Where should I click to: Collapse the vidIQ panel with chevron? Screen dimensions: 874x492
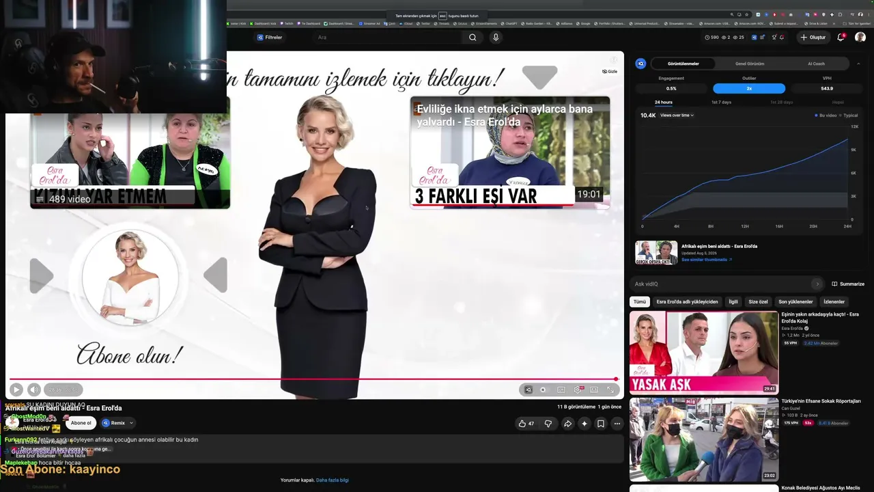pyautogui.click(x=858, y=64)
